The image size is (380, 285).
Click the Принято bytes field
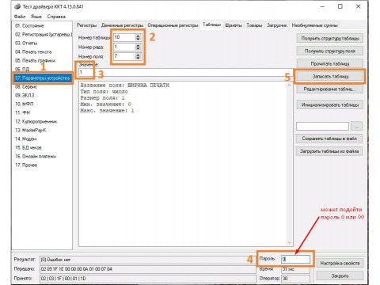point(147,279)
